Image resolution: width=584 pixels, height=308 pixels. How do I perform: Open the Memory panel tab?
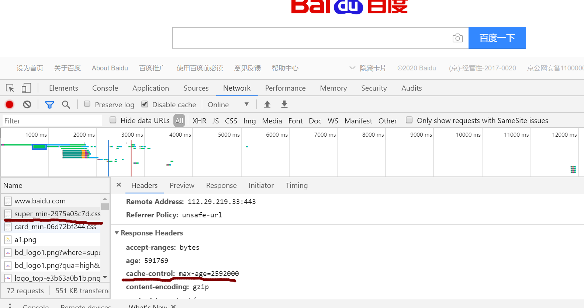pyautogui.click(x=334, y=88)
